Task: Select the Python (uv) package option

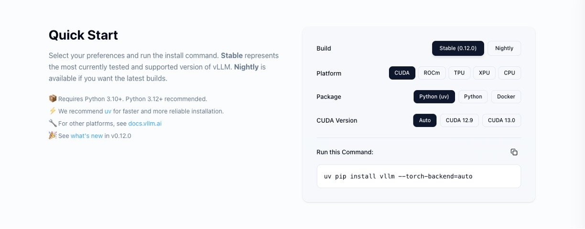Action: click(x=434, y=96)
